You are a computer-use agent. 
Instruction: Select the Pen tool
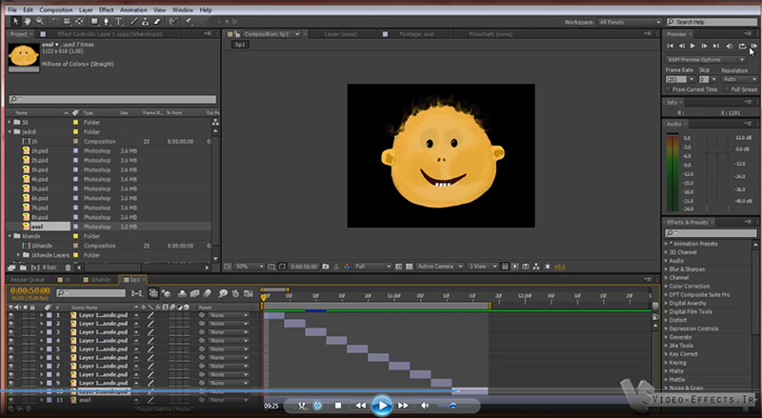(107, 21)
